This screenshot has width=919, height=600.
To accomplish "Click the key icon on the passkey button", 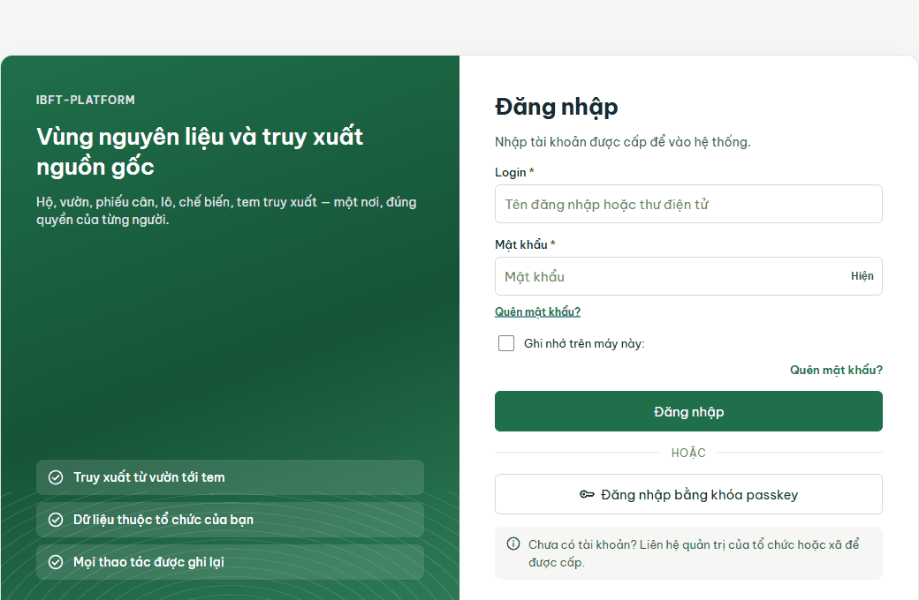I will [587, 495].
